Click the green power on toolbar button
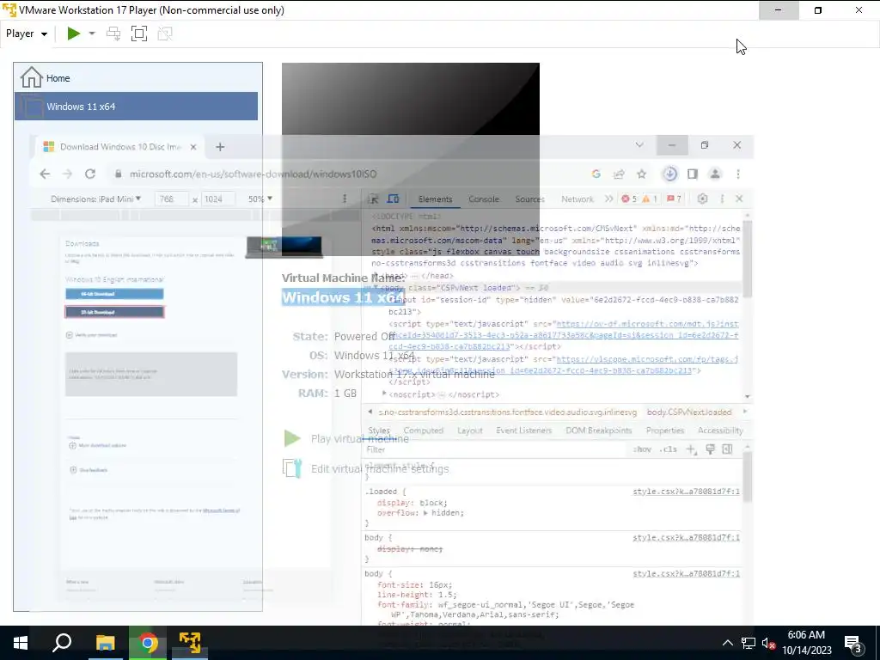The image size is (880, 660). pos(74,34)
